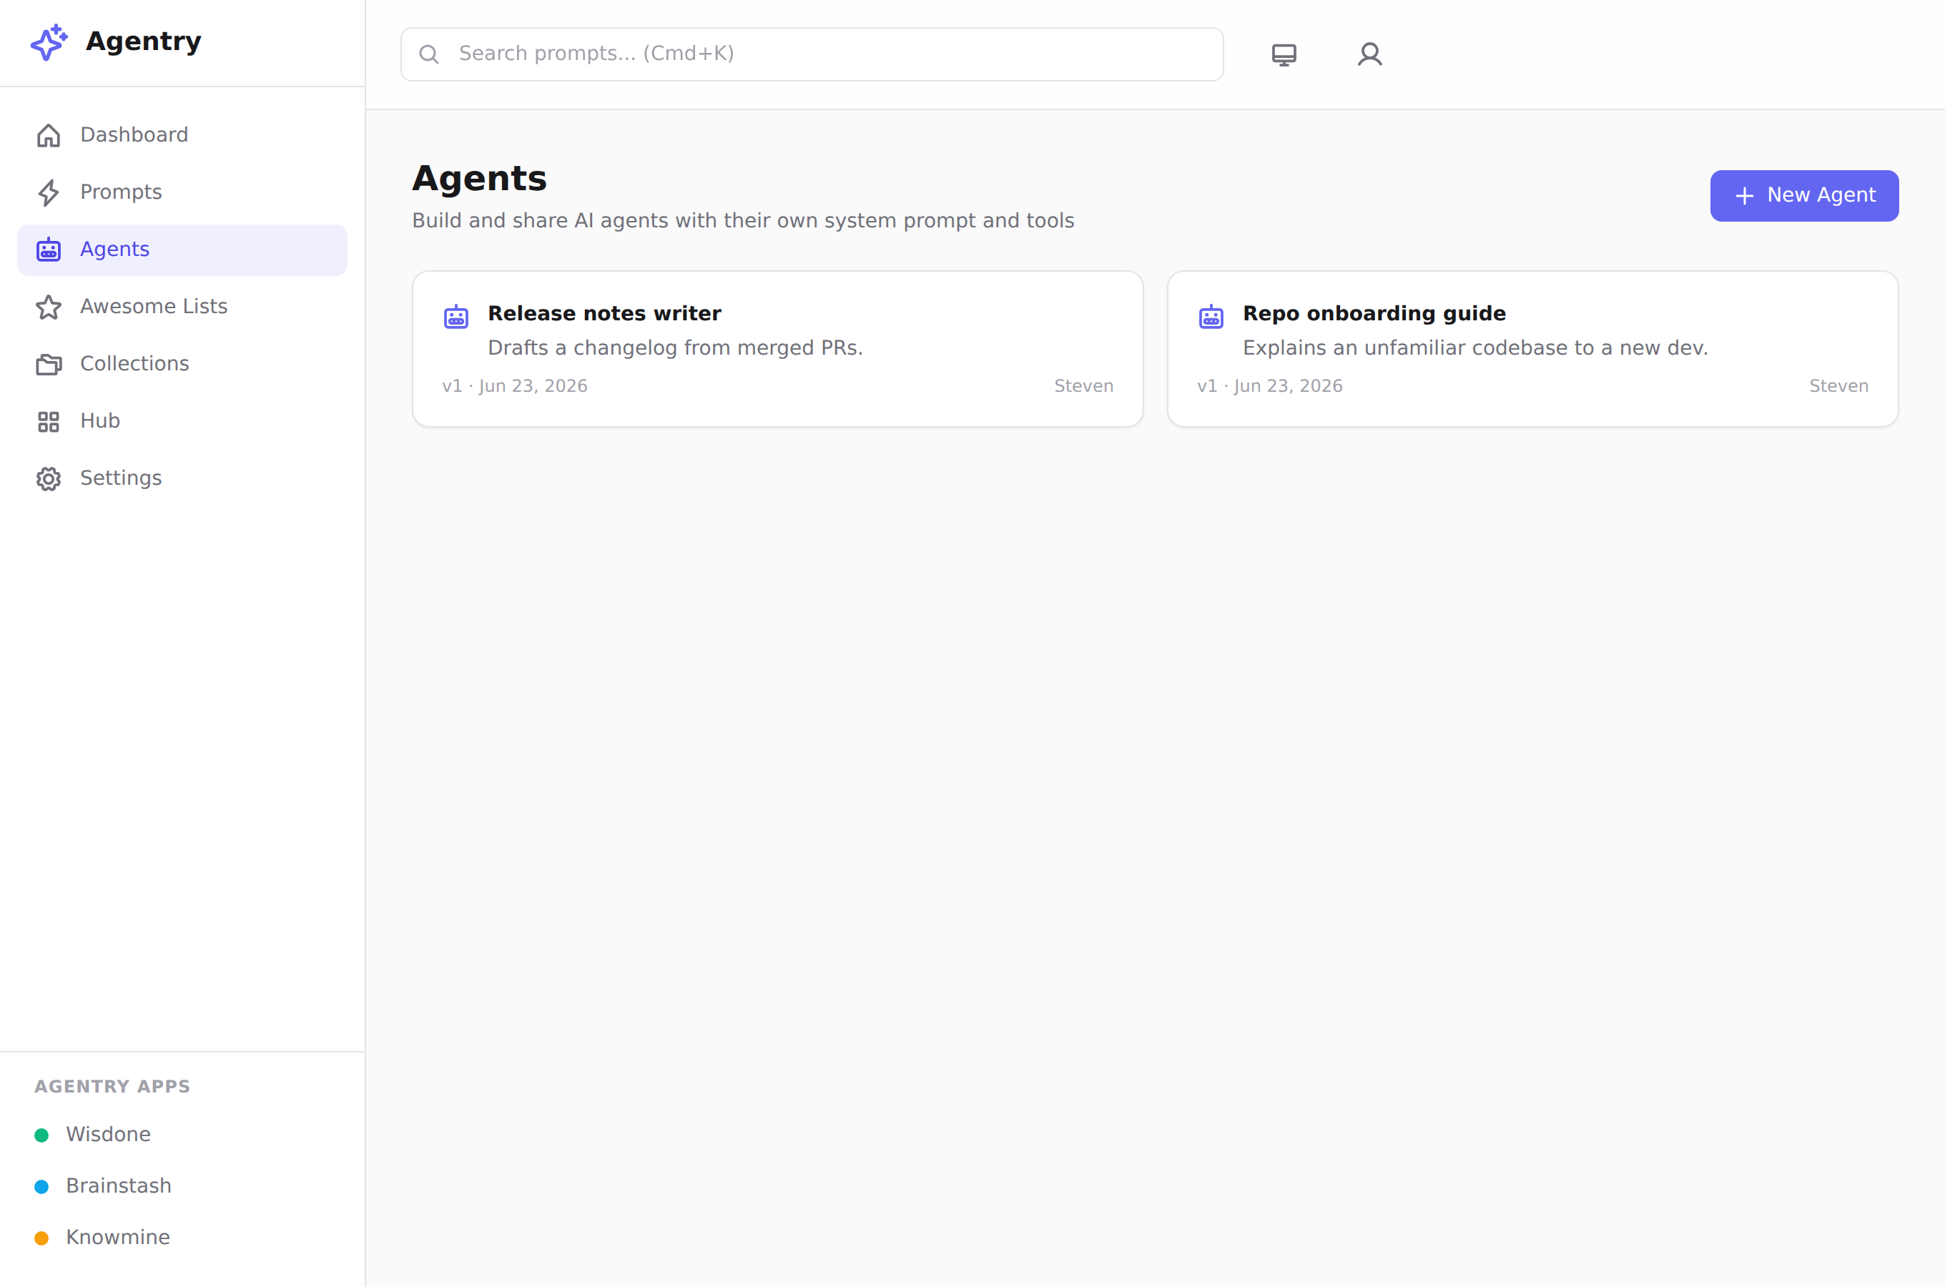Open the Dashboard home icon
1945x1287 pixels.
[x=49, y=135]
